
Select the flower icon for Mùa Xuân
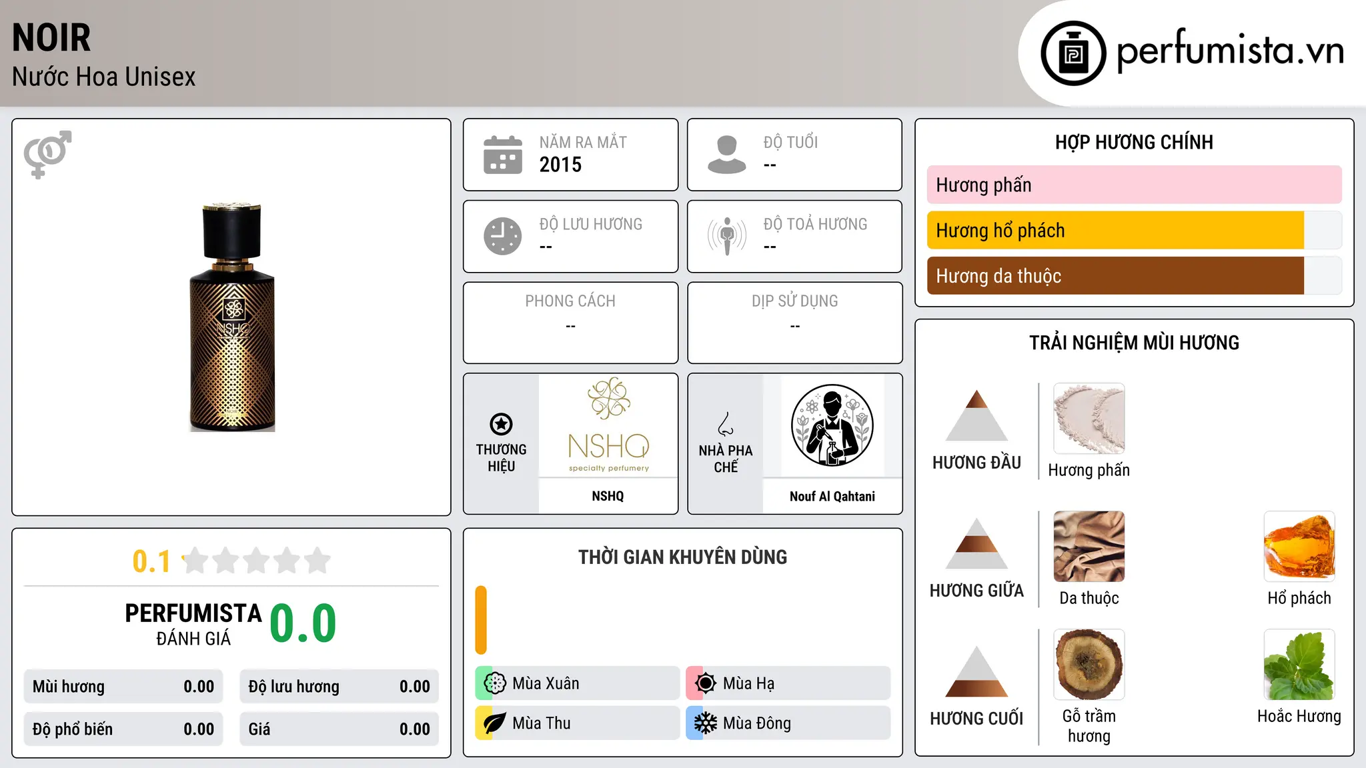tap(494, 683)
